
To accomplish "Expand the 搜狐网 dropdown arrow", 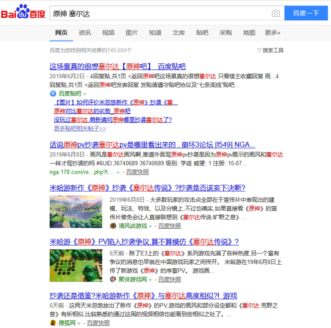I will (79, 323).
